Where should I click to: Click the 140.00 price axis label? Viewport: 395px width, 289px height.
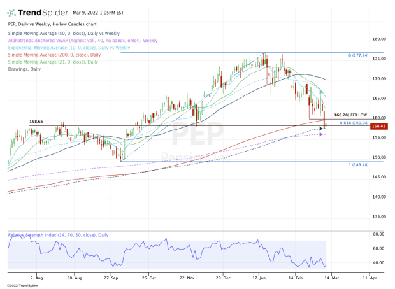pos(379,197)
